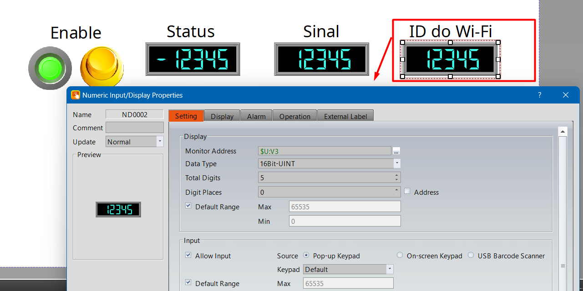Open the Alarm tab
This screenshot has width=583, height=291.
[x=256, y=116]
